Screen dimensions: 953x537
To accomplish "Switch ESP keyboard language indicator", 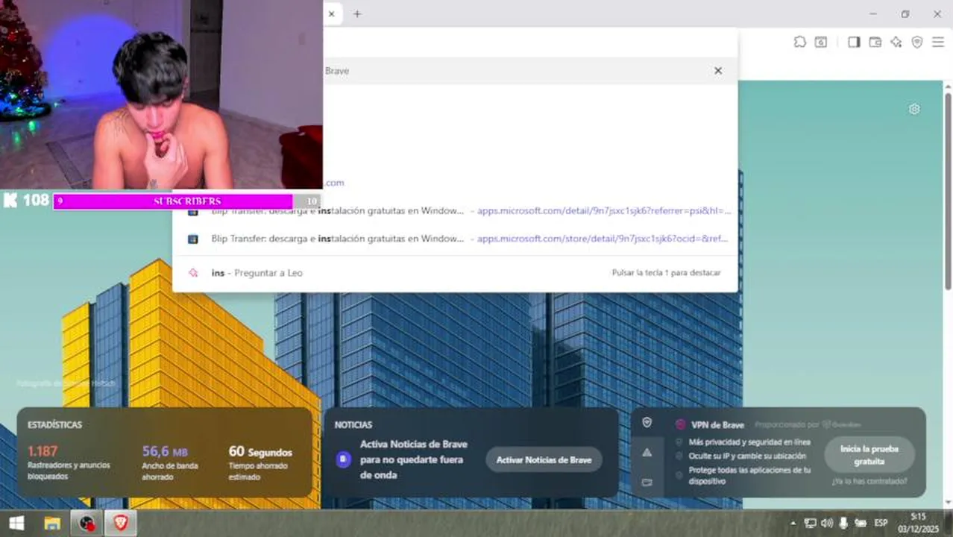I will click(x=881, y=523).
